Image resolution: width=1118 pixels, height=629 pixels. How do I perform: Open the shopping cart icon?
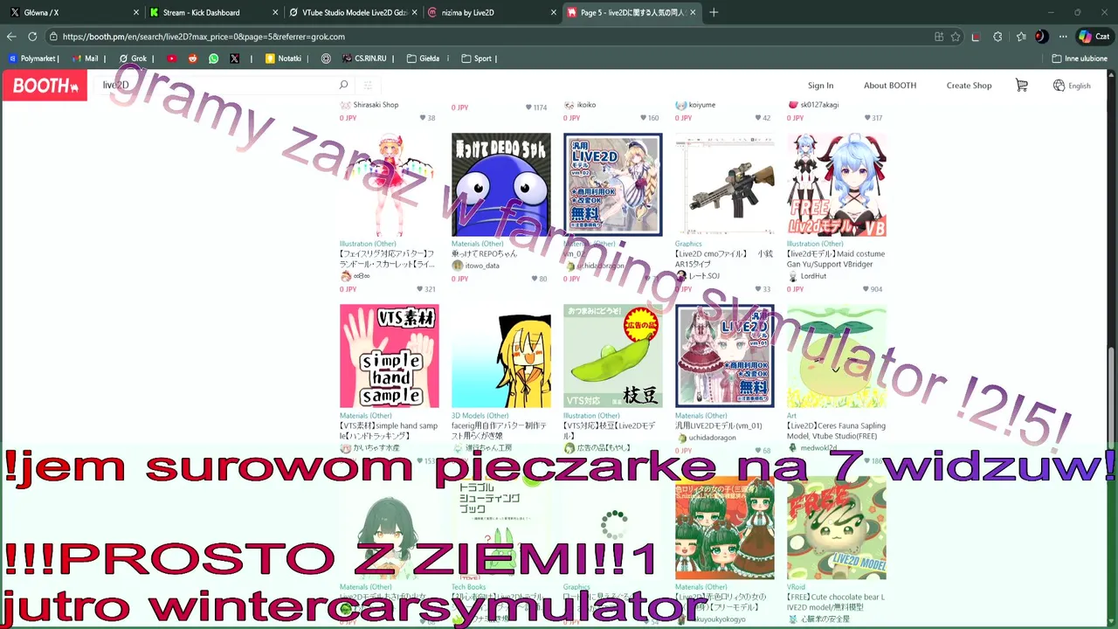(1022, 85)
